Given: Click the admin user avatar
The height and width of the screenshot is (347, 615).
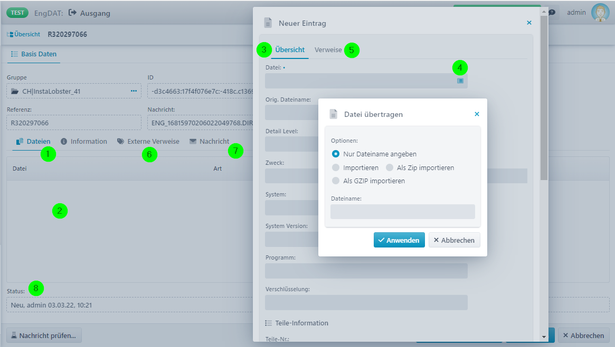Looking at the screenshot, I should (x=600, y=12).
